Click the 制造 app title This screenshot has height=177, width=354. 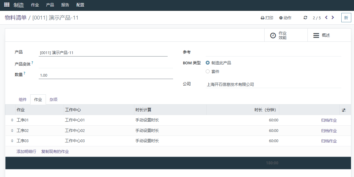click(x=19, y=5)
